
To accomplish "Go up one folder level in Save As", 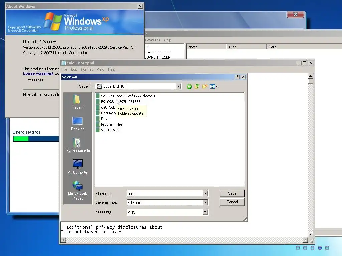I will [x=197, y=86].
